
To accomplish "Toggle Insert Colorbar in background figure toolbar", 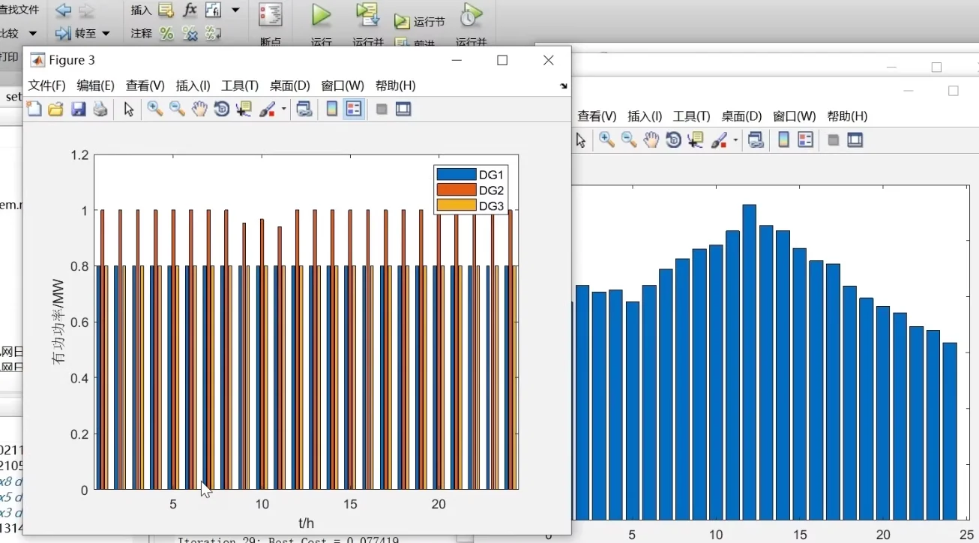I will click(x=784, y=139).
